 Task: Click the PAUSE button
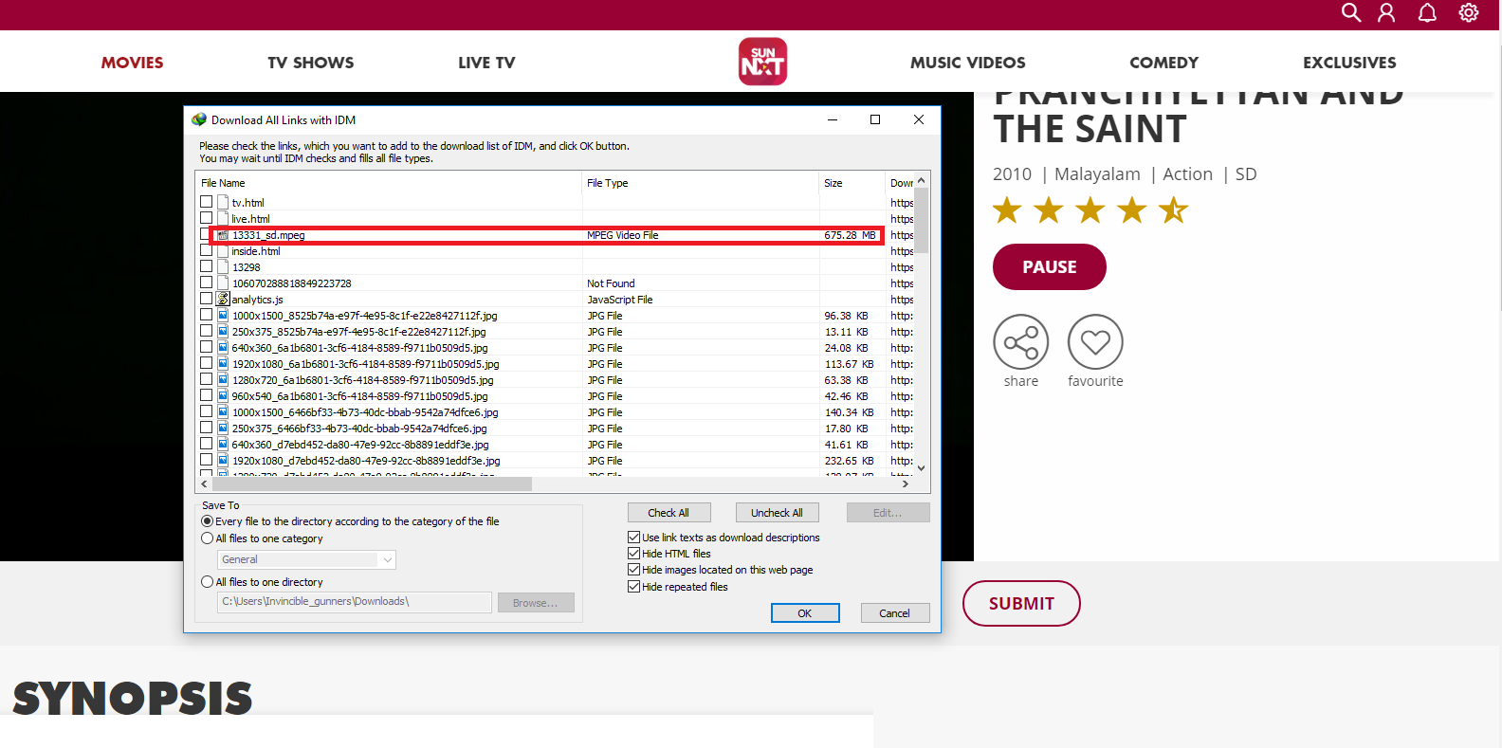click(1050, 267)
